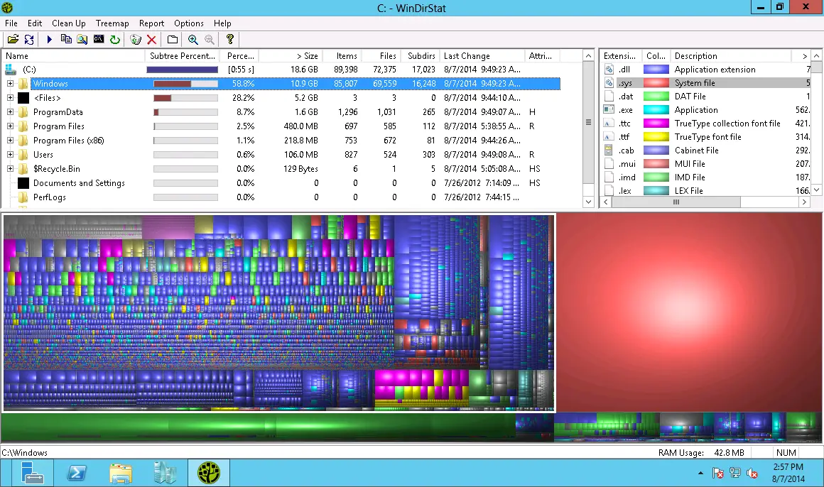Viewport: 824px width, 487px height.
Task: Open the Clean Up menu
Action: tap(69, 23)
